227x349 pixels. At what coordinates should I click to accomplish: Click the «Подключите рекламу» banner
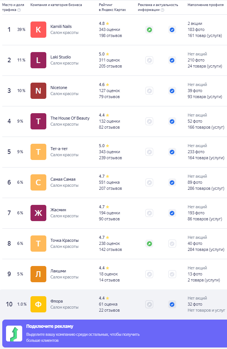coord(114,334)
